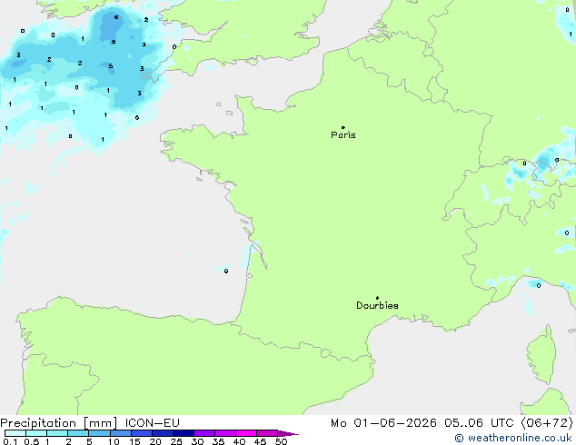Viewport: 576px width, 445px height.
Task: Click the '40' legend scale value
Action: point(239,441)
